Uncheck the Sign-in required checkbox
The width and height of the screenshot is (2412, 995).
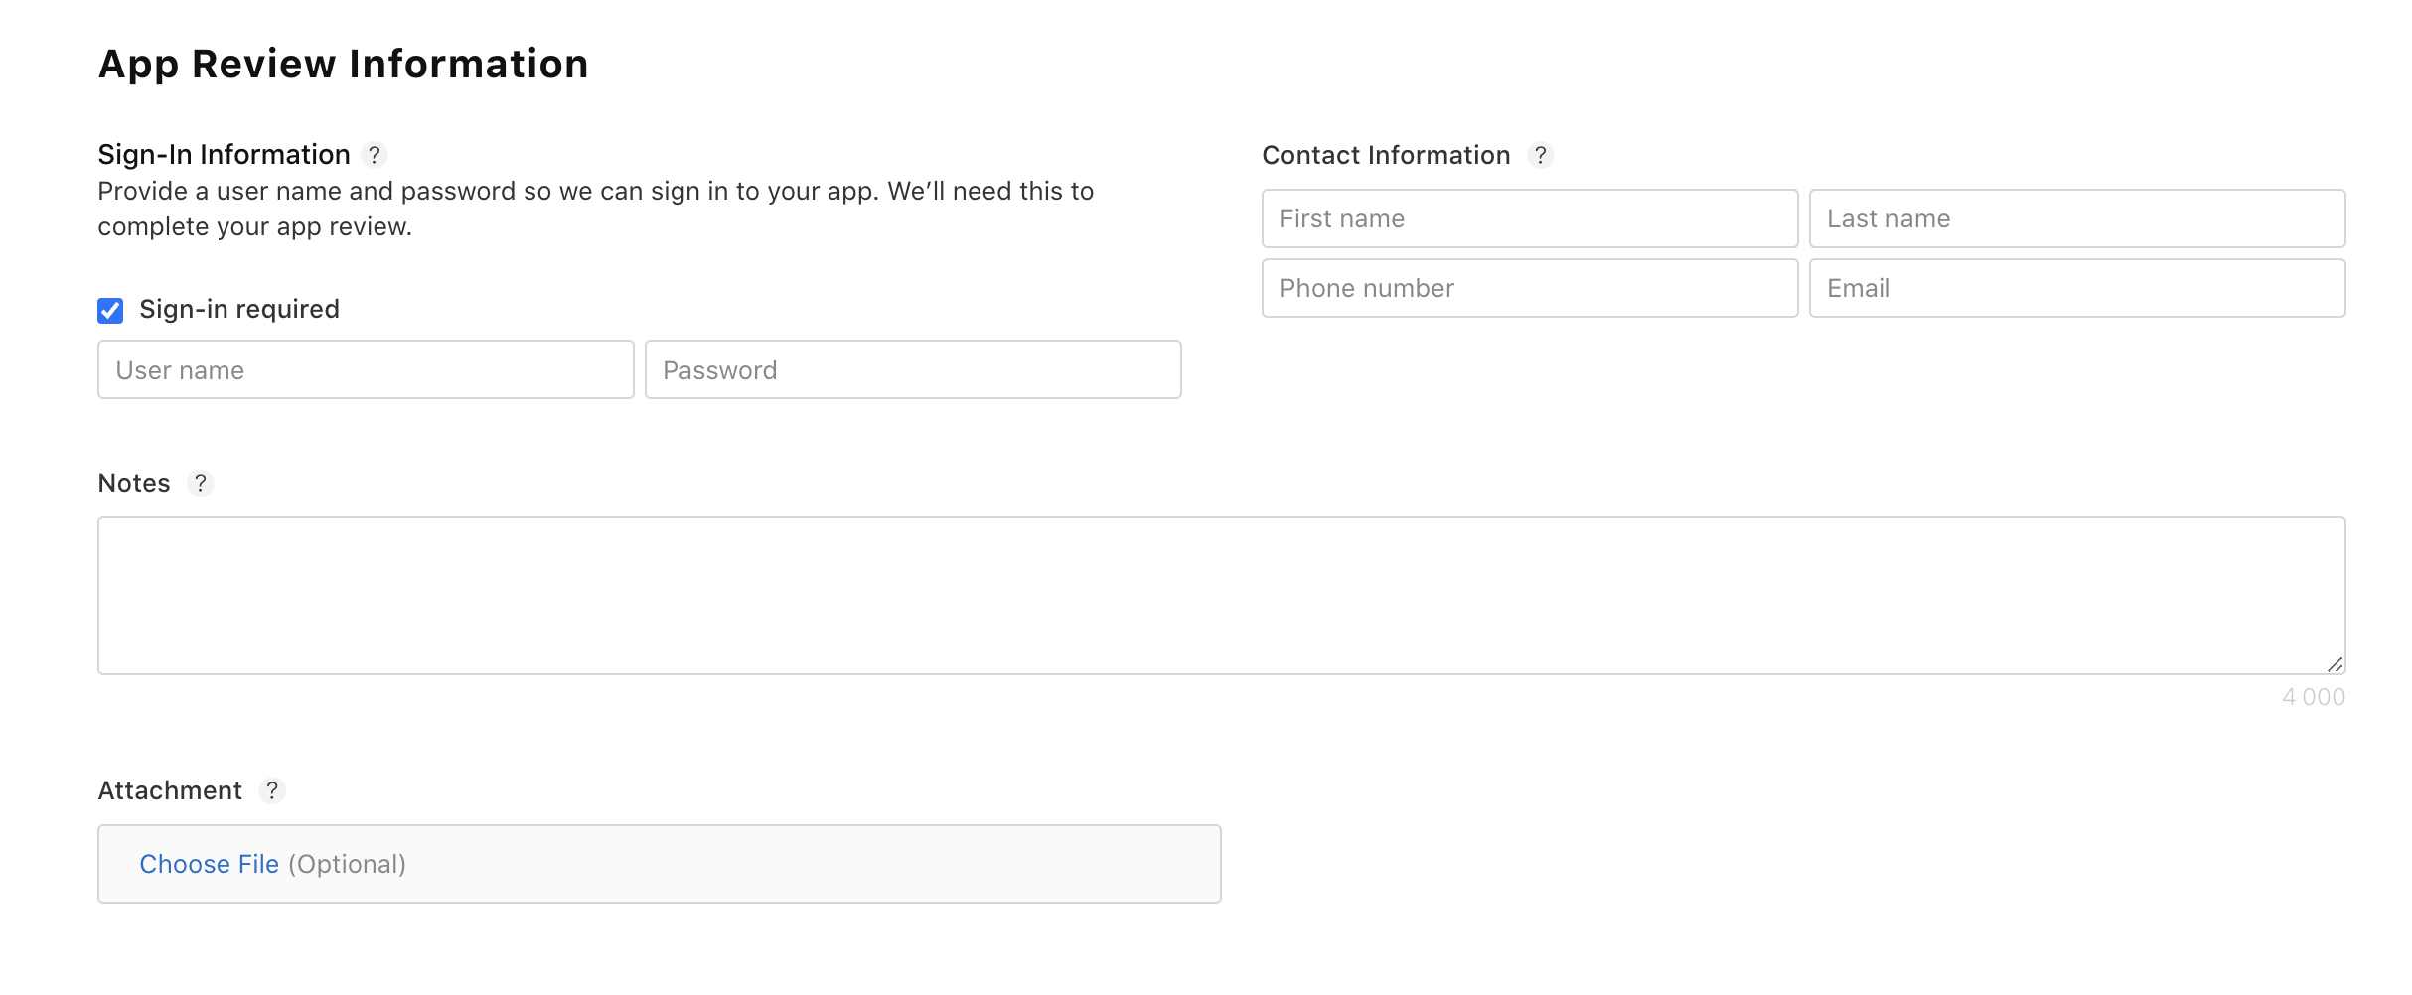click(x=109, y=310)
